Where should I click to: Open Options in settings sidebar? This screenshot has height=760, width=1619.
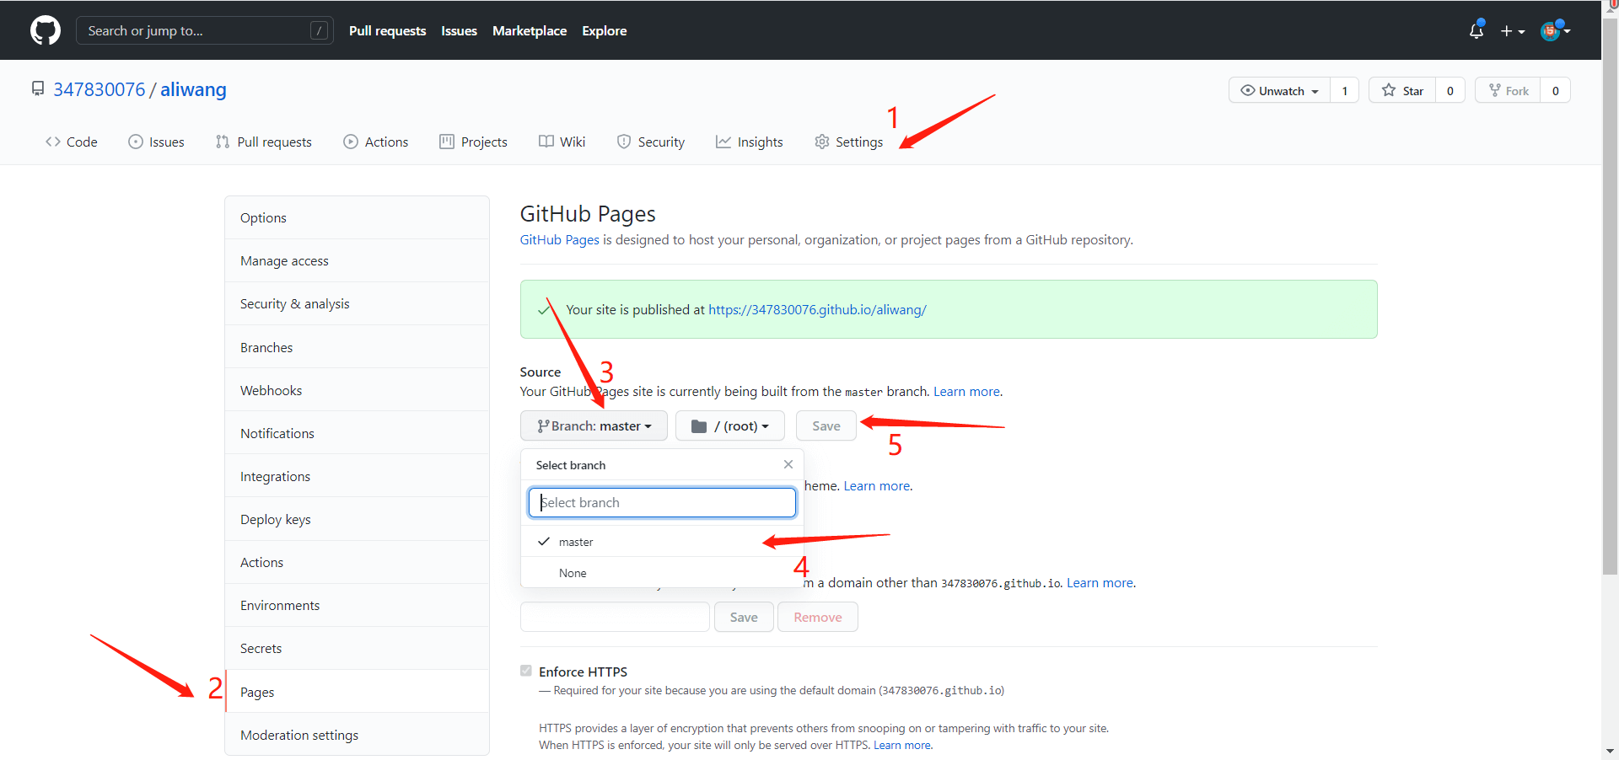click(x=358, y=217)
